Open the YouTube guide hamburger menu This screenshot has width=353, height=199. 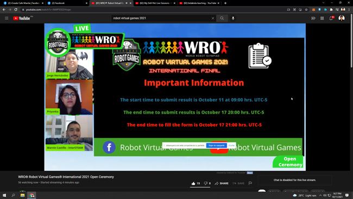[7, 18]
